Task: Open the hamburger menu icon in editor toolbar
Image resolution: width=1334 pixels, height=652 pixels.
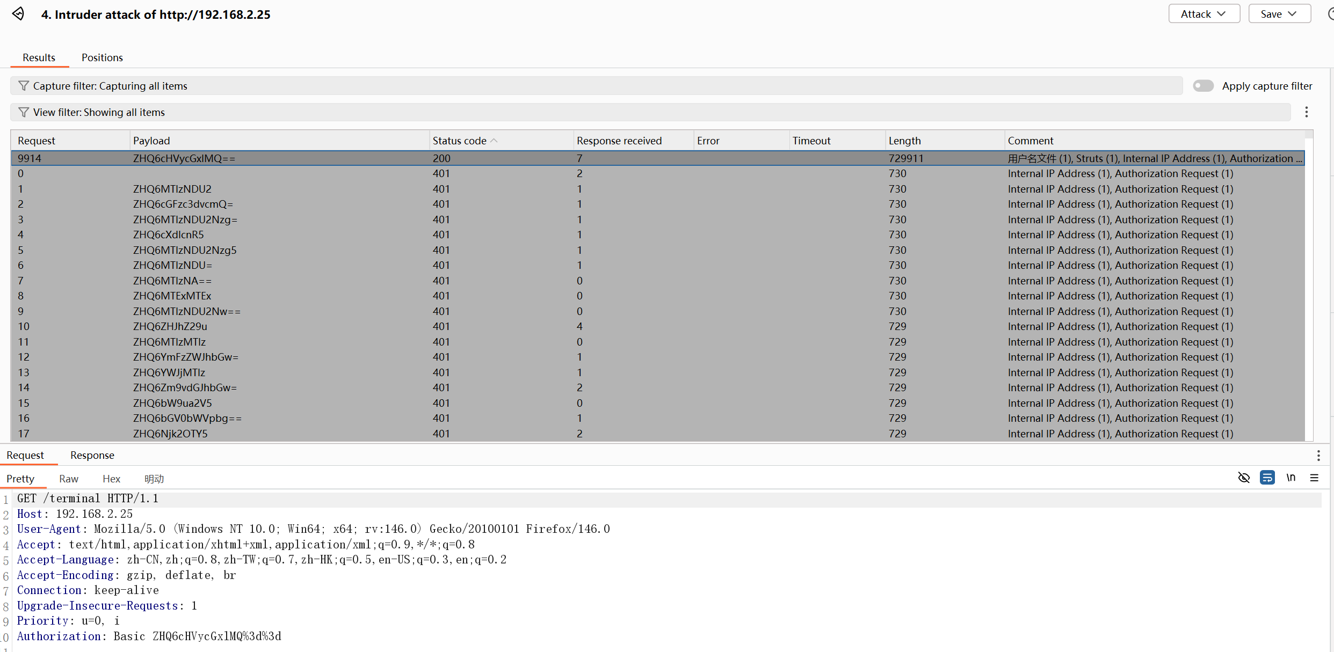Action: coord(1314,478)
